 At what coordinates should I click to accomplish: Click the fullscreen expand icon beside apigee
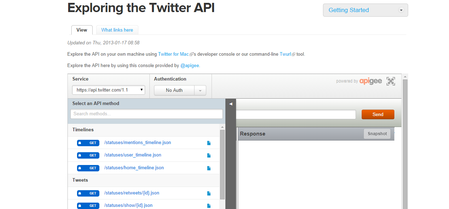pos(390,81)
